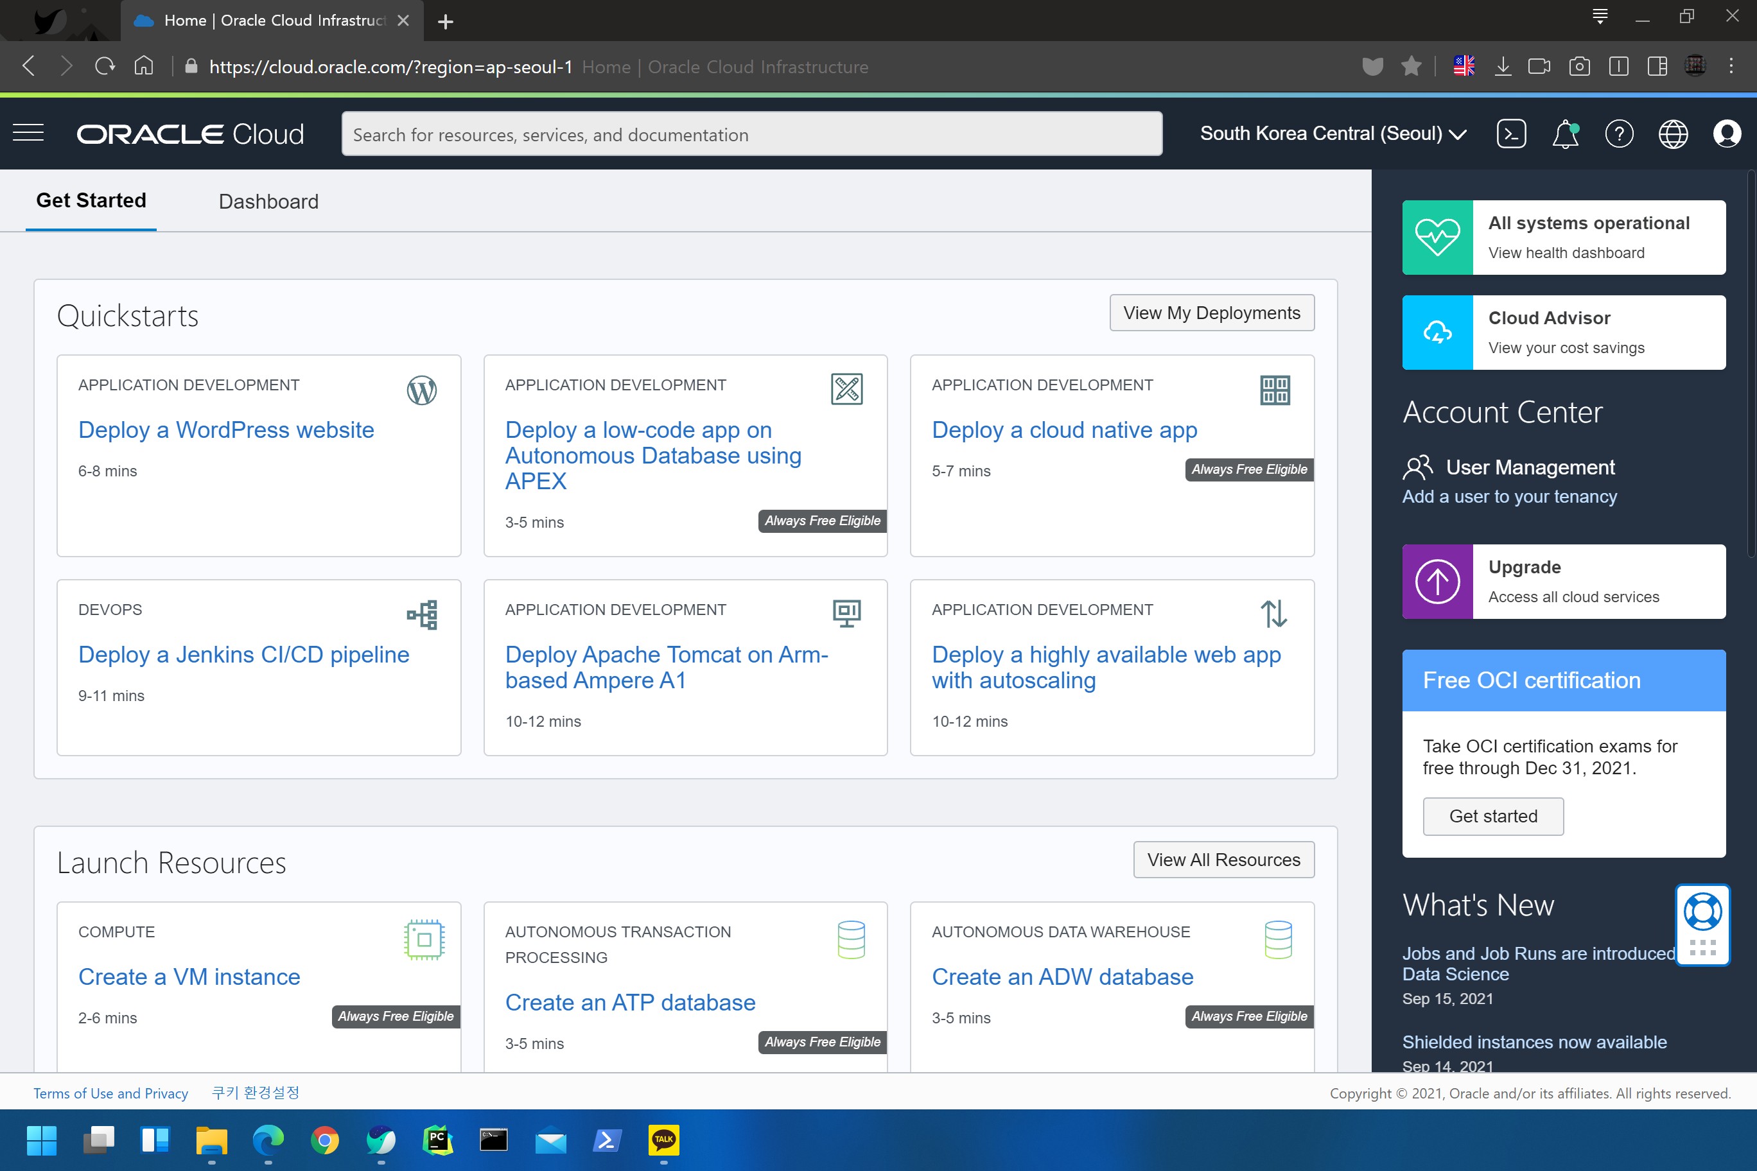1757x1171 pixels.
Task: Expand the South Korea Central region dropdown
Action: click(1333, 134)
